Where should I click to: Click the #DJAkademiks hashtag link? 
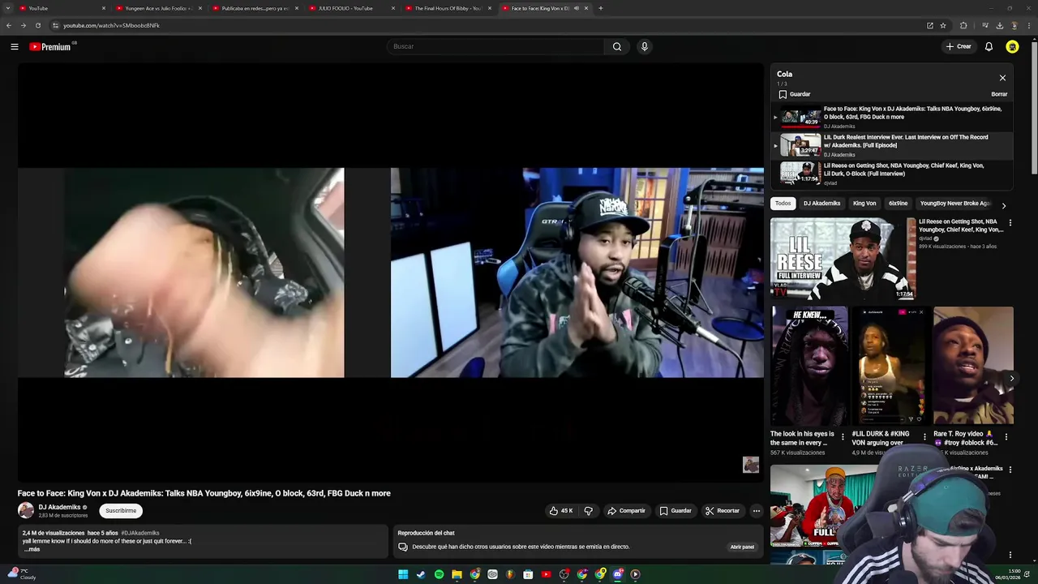[139, 534]
